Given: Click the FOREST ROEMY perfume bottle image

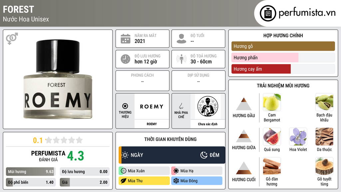Looking at the screenshot, I should pos(58,79).
